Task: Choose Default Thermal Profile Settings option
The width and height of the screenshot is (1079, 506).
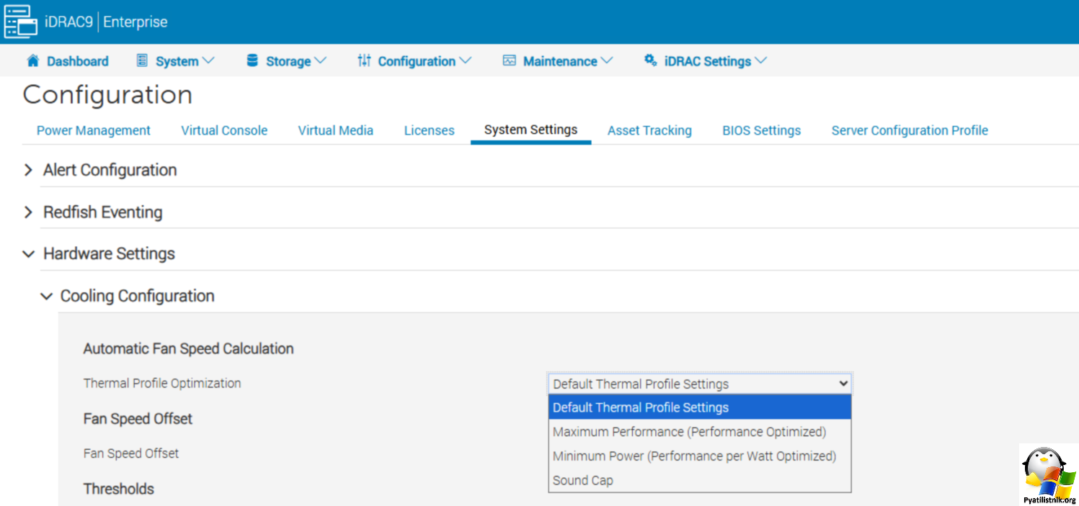Action: (700, 407)
